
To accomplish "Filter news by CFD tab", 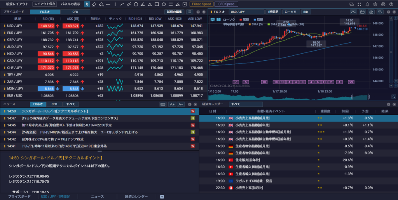I will tap(54, 104).
